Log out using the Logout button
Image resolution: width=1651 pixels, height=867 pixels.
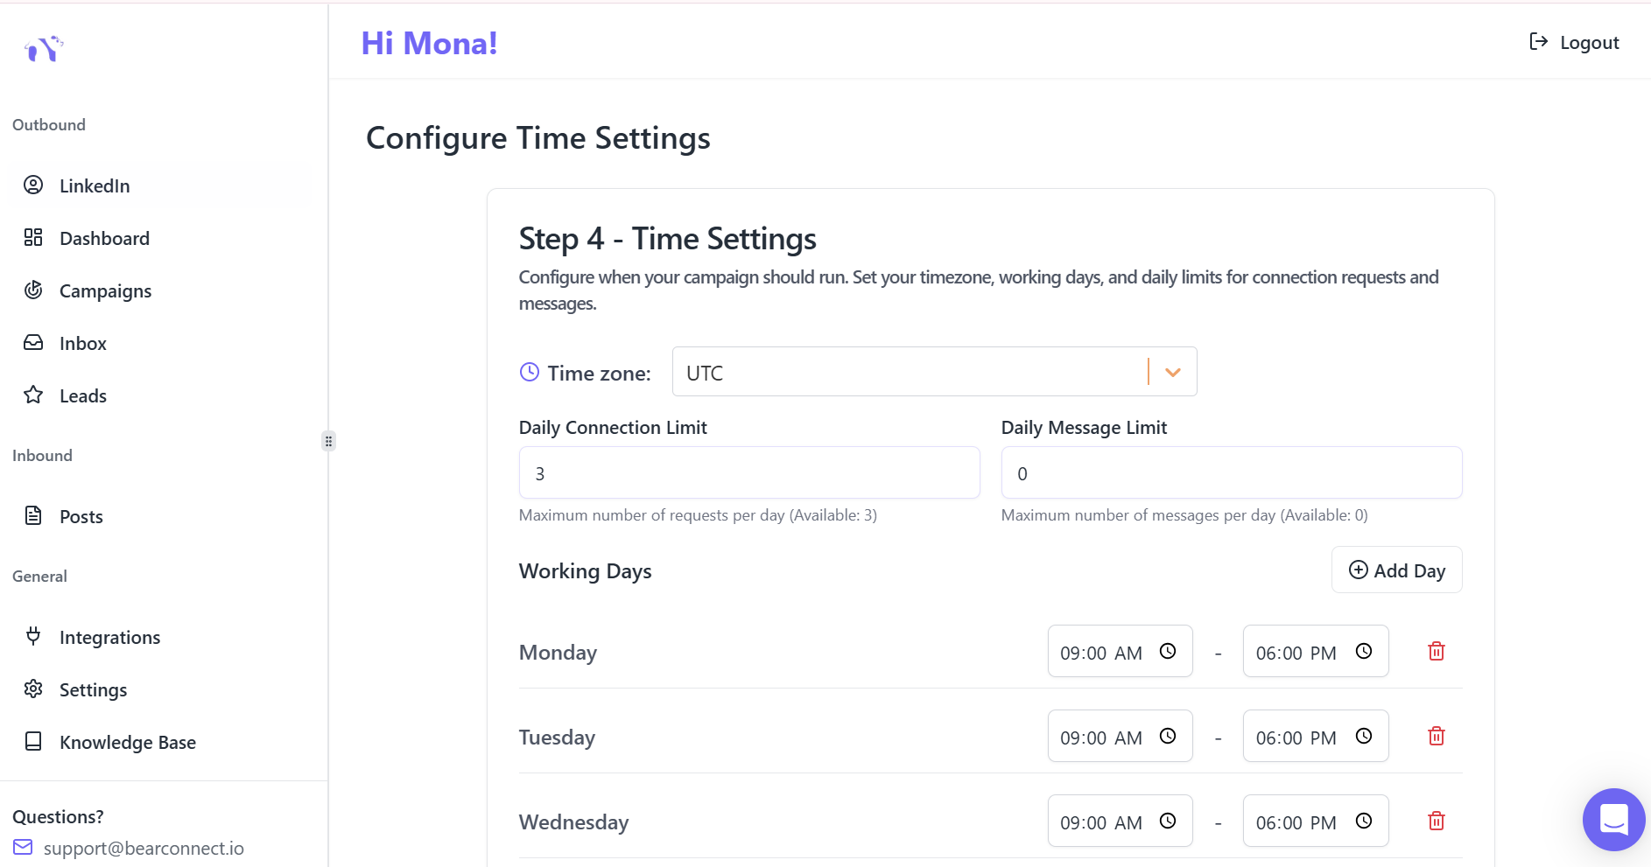(1574, 42)
